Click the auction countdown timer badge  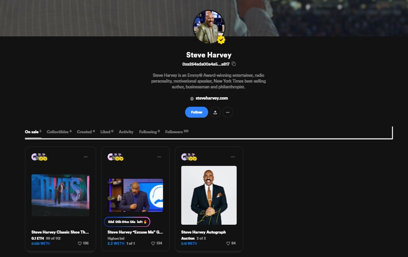[x=127, y=222]
